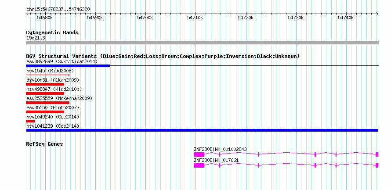Open the nsv1041239 (Coe2014) variant label
Image resolution: width=391 pixels, height=190 pixels.
point(53,126)
